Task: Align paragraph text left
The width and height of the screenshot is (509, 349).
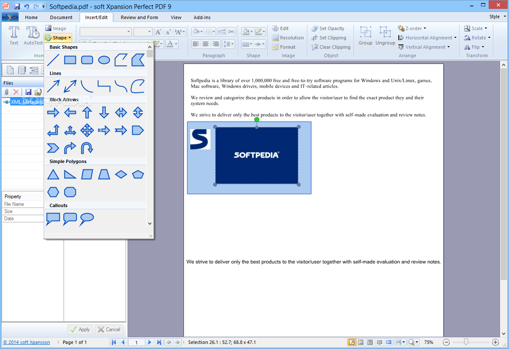Action: [x=195, y=44]
